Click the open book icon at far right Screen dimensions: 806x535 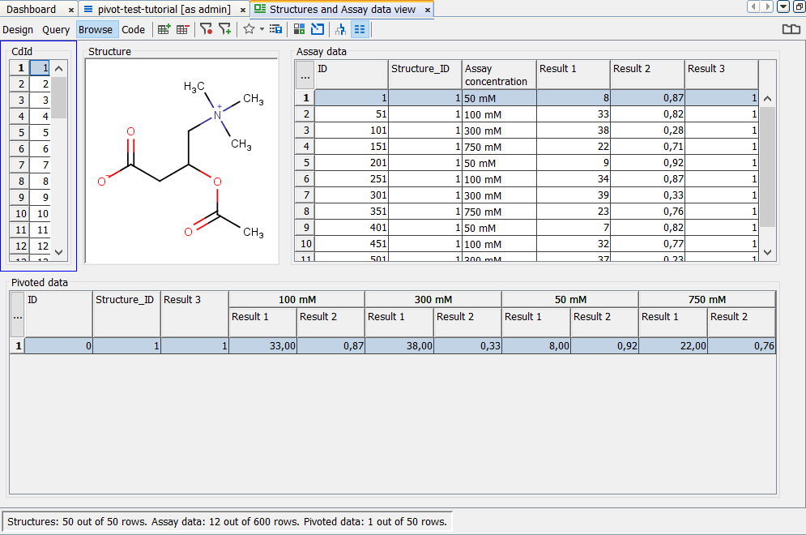coord(791,29)
